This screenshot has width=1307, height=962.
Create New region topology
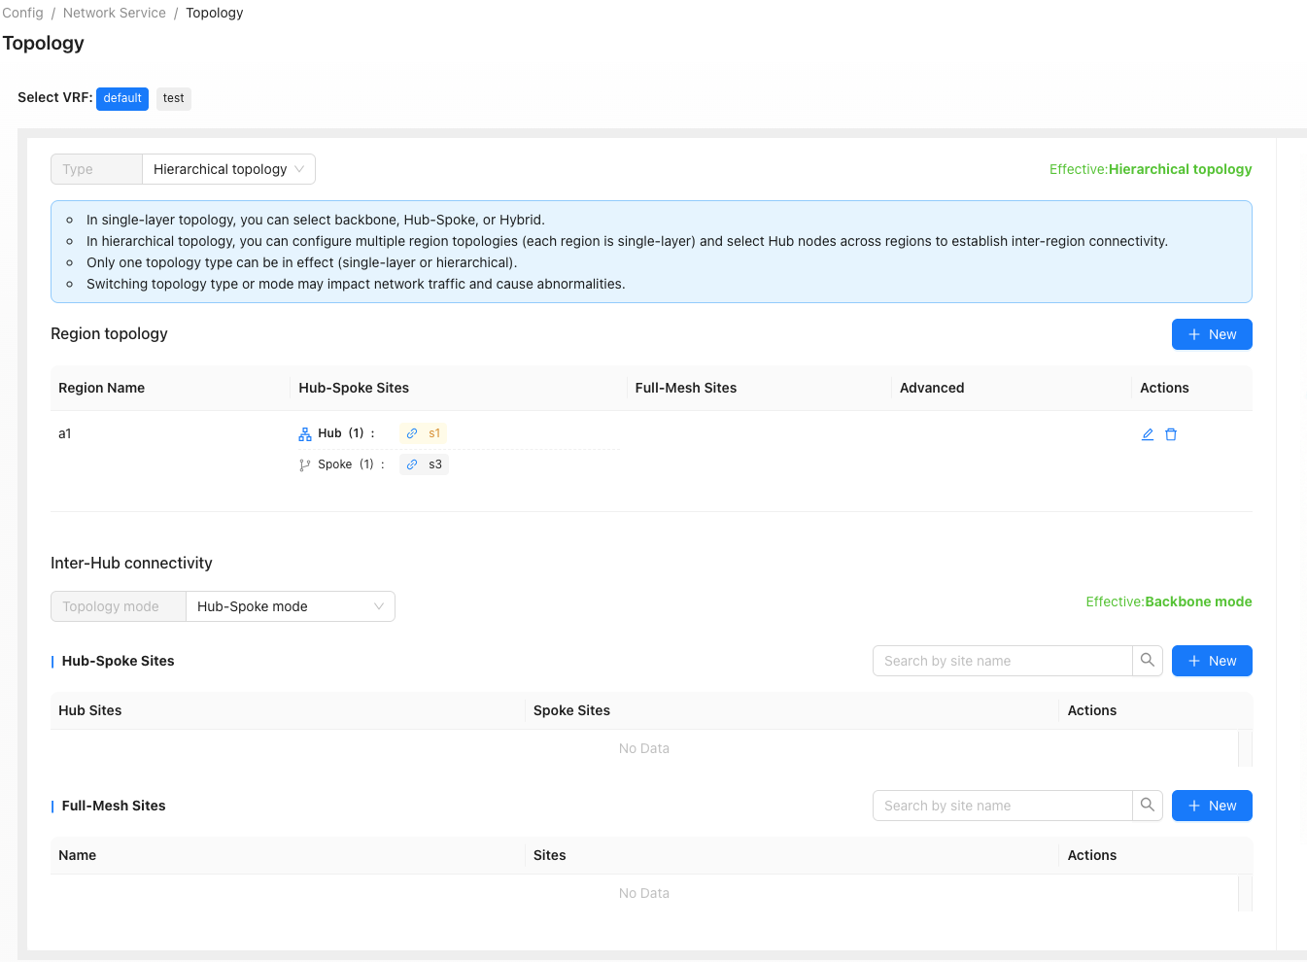click(x=1212, y=334)
